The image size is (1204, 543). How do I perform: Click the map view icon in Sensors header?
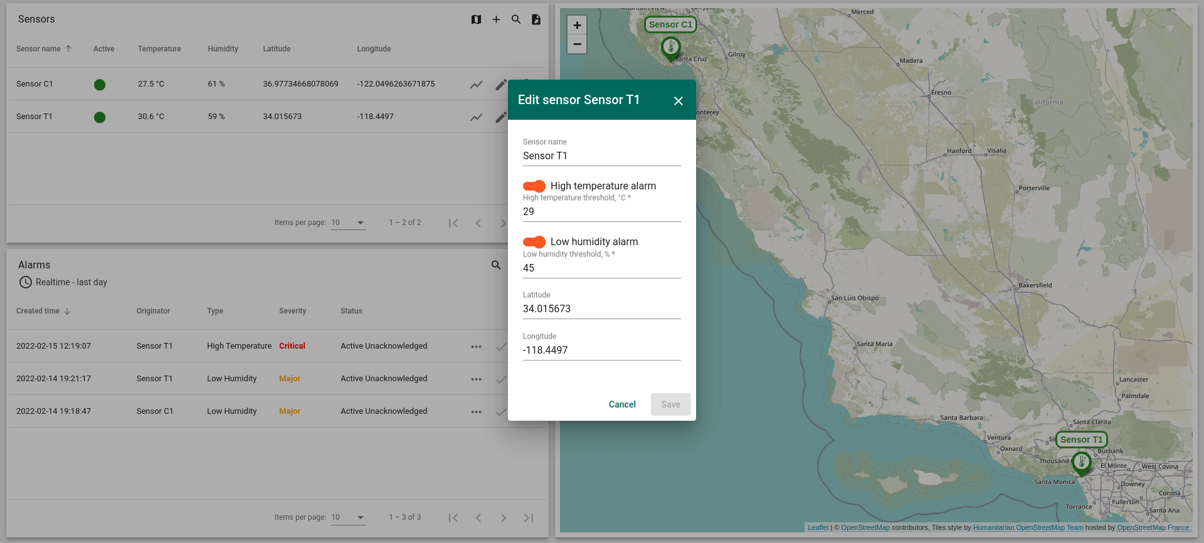pyautogui.click(x=476, y=19)
